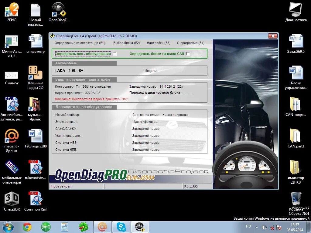
Task: Open Настройки (F3) menu
Action: pyautogui.click(x=159, y=43)
